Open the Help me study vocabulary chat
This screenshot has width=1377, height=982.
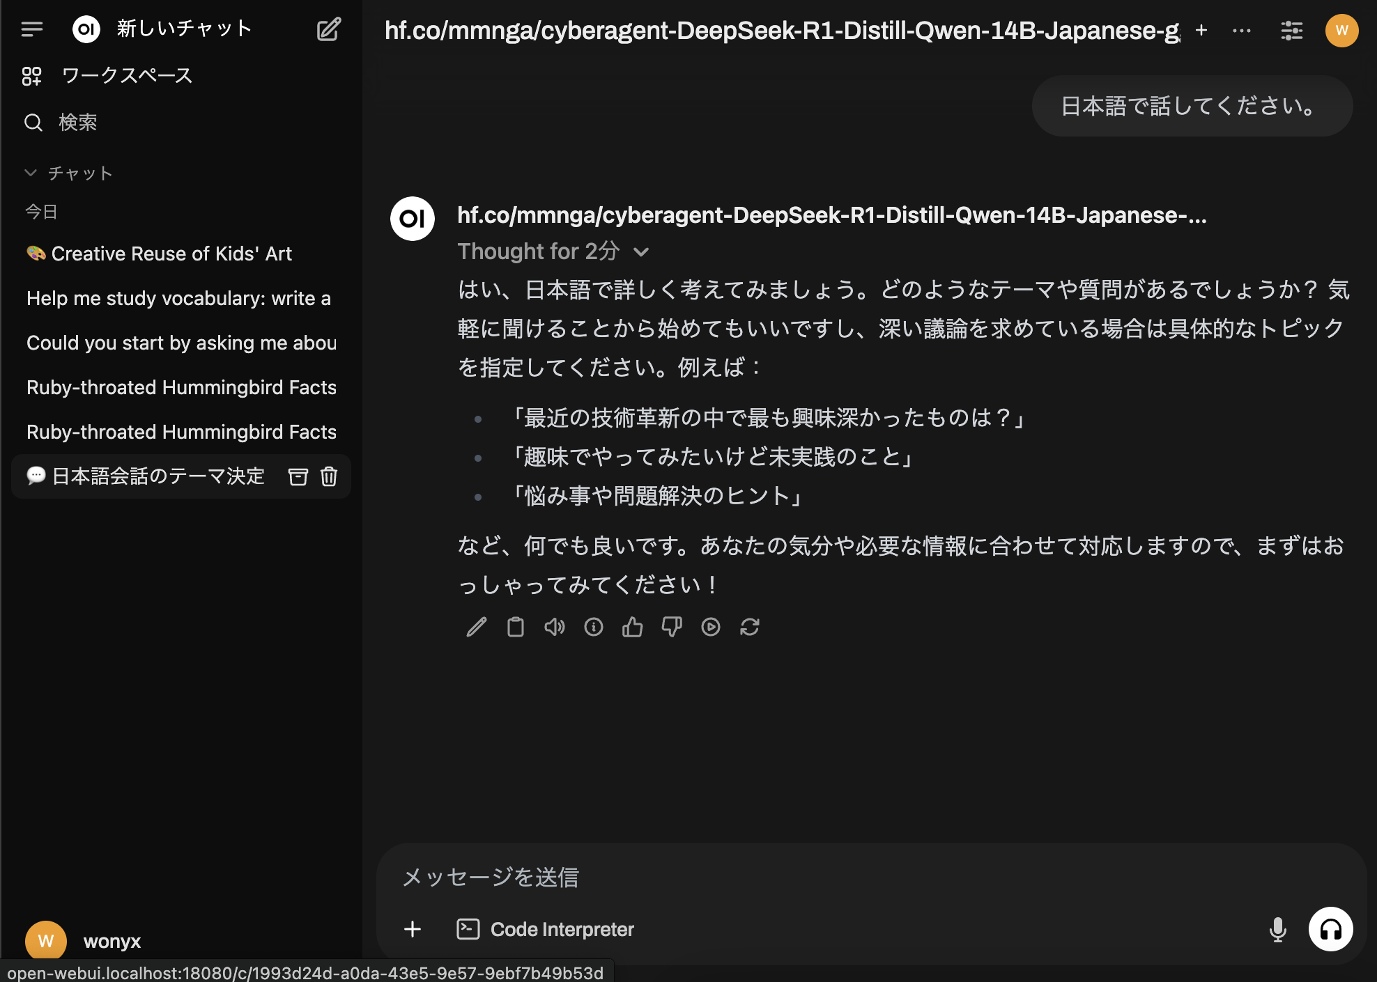tap(180, 298)
